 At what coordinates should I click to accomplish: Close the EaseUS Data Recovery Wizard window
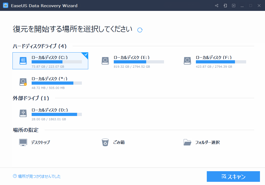coord(259,6)
